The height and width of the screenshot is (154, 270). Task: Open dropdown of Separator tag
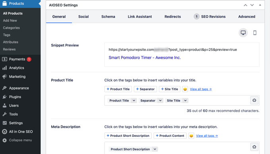(160, 101)
